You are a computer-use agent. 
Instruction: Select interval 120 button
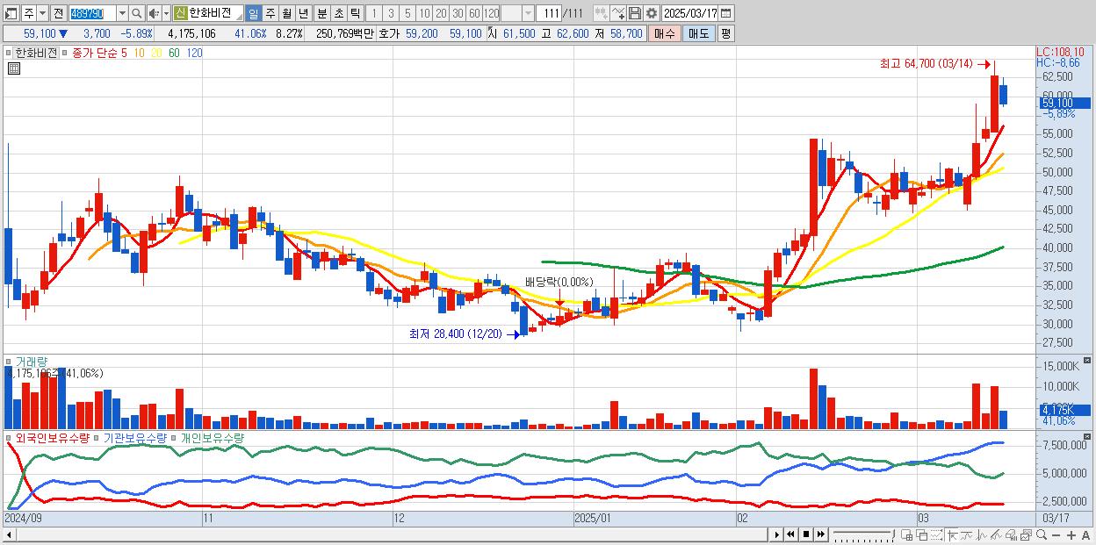tap(491, 13)
